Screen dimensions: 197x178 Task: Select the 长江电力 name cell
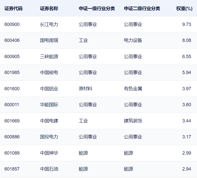click(x=49, y=24)
